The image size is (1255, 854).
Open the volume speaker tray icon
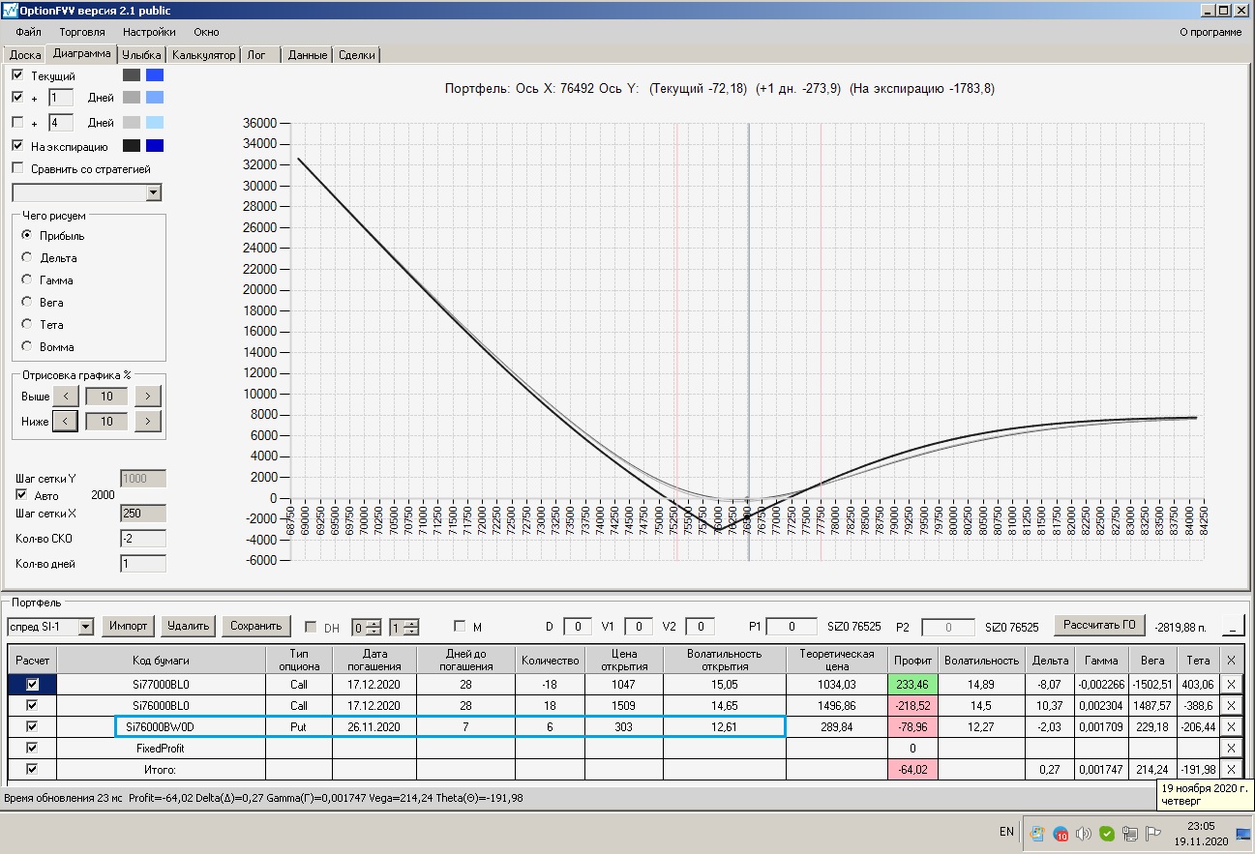click(1084, 833)
